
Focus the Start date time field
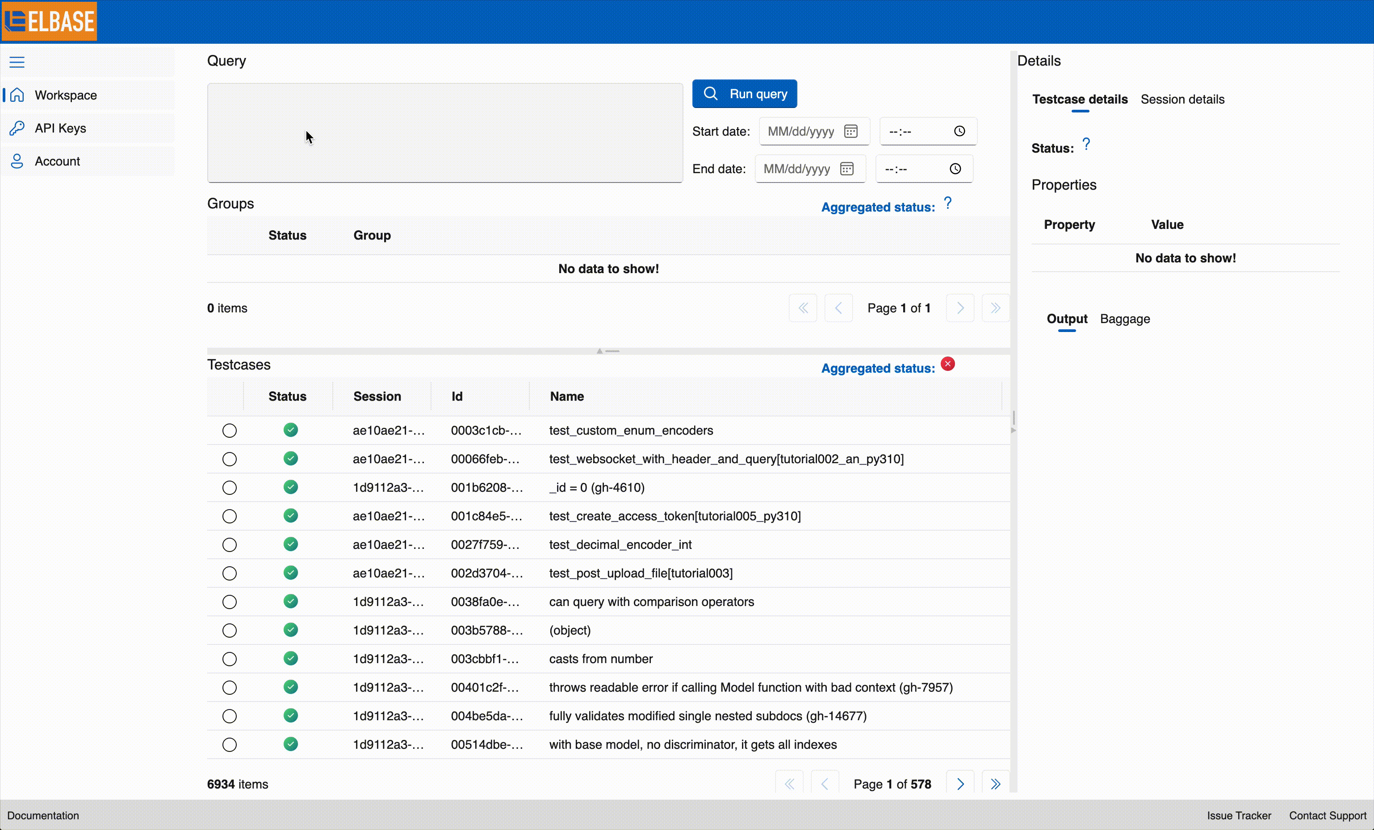point(928,132)
